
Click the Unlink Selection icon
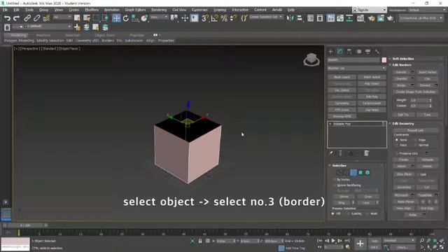pyautogui.click(x=36, y=18)
